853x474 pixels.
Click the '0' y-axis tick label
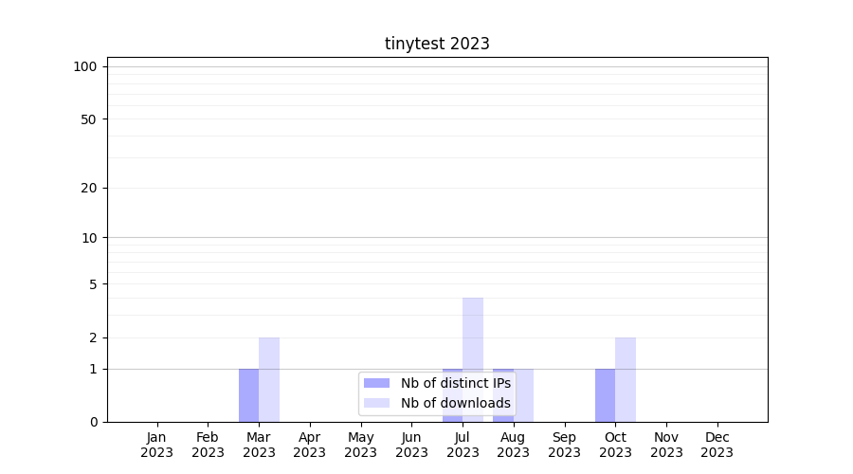(93, 422)
